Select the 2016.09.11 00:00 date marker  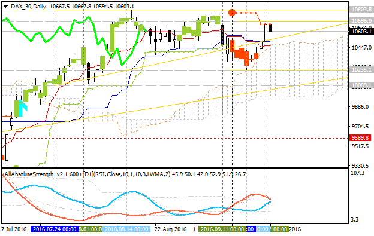(x=222, y=229)
